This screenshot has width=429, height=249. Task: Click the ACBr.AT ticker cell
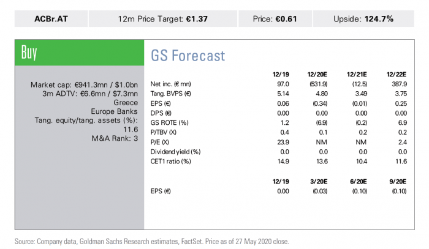pyautogui.click(x=51, y=19)
